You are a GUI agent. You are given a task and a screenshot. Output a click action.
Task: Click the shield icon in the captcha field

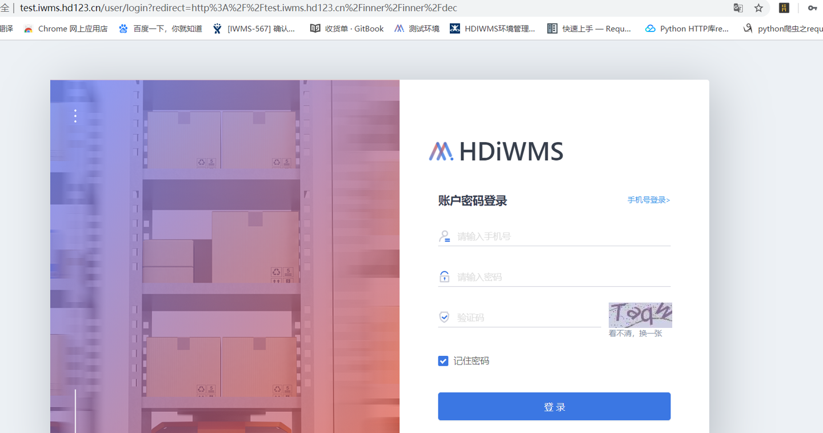click(444, 317)
